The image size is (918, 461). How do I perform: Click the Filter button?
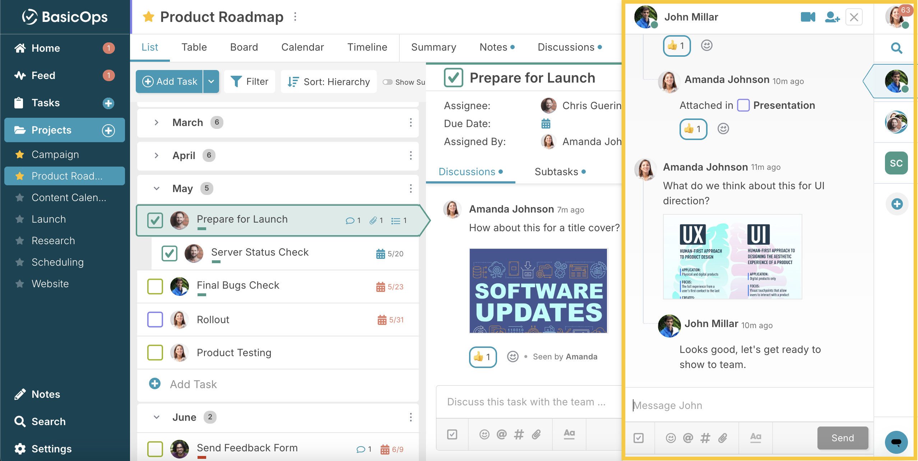[x=250, y=82]
